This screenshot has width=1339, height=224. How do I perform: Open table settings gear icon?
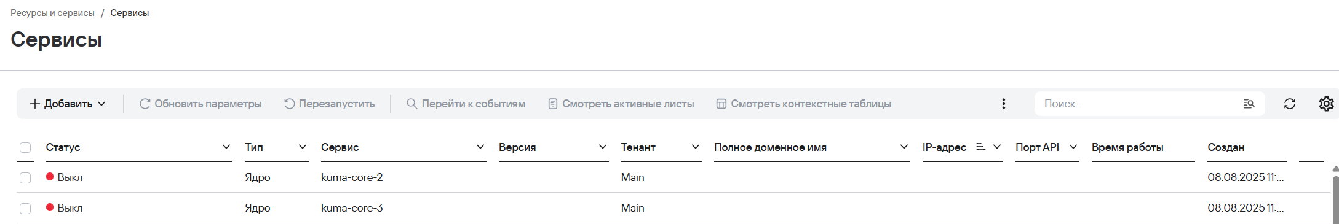1326,104
